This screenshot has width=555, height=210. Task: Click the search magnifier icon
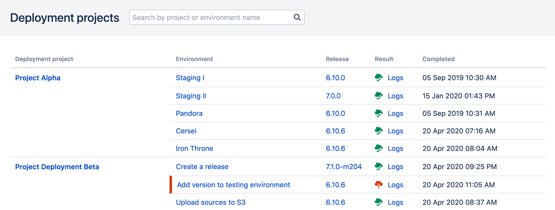(x=297, y=17)
